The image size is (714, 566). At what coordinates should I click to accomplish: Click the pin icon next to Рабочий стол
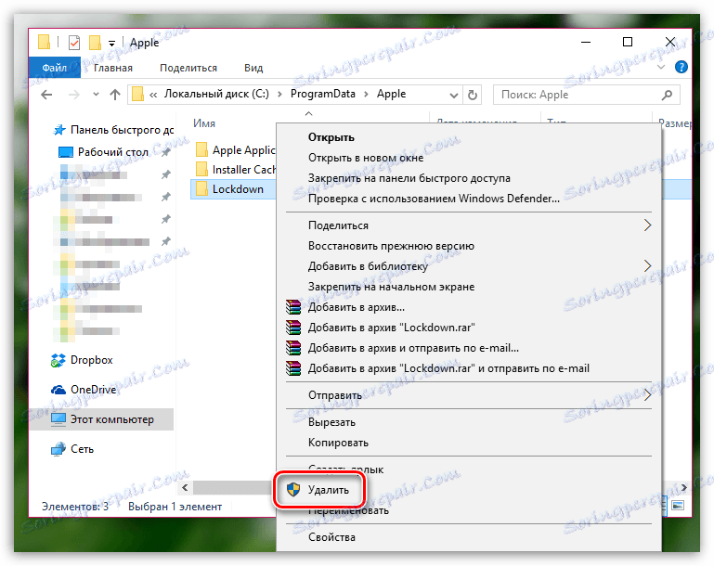click(x=166, y=152)
